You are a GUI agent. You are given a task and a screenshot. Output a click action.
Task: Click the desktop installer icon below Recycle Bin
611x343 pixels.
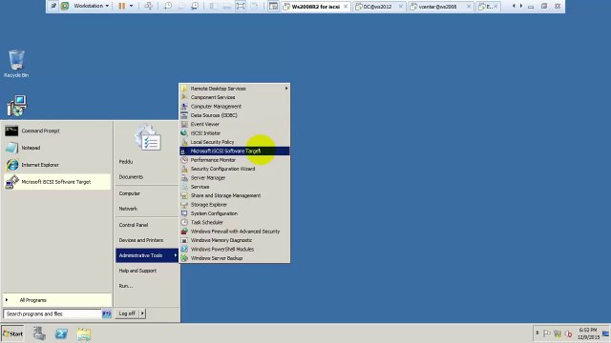pos(16,106)
